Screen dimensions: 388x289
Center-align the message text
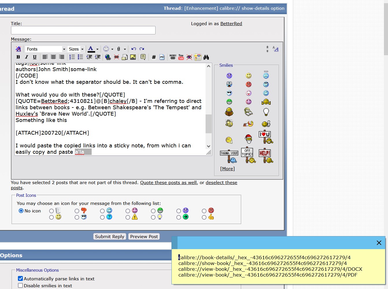tap(53, 57)
